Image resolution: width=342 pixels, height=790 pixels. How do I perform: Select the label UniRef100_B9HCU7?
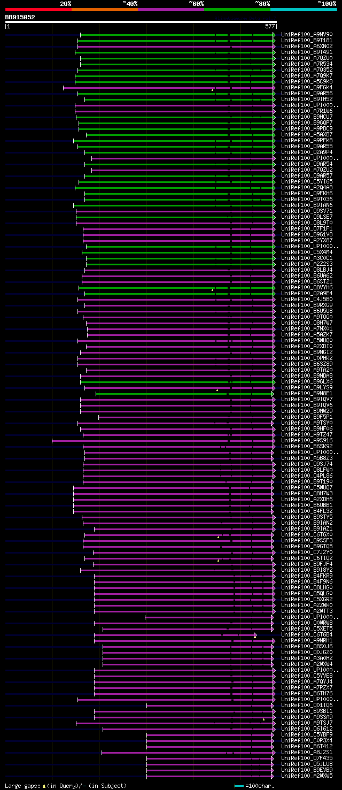[307, 117]
